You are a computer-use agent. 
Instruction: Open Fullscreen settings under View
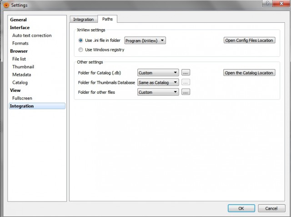[22, 98]
